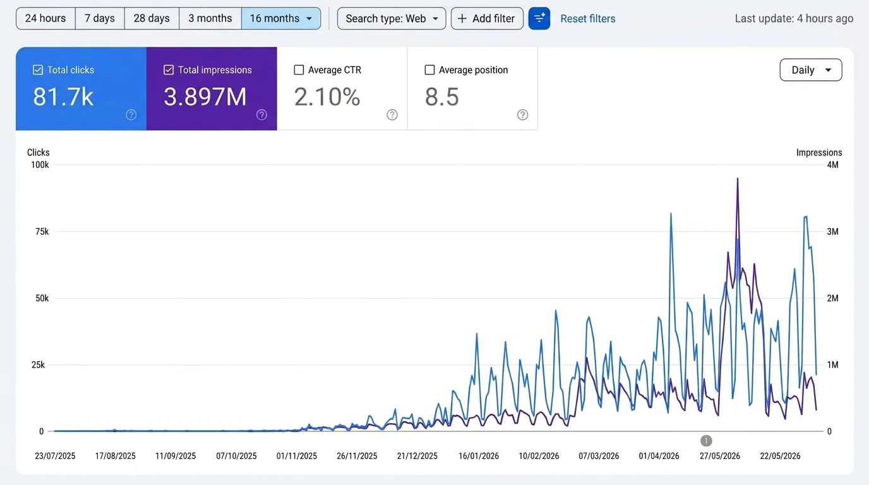Screen dimensions: 869x485
Task: Select the 7 days range
Action: (x=100, y=18)
